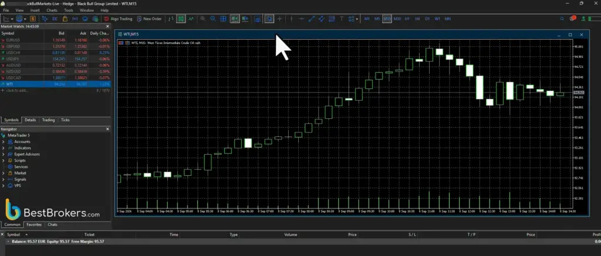
Task: Open the VPS cloud toolbar icon
Action: pos(85,19)
